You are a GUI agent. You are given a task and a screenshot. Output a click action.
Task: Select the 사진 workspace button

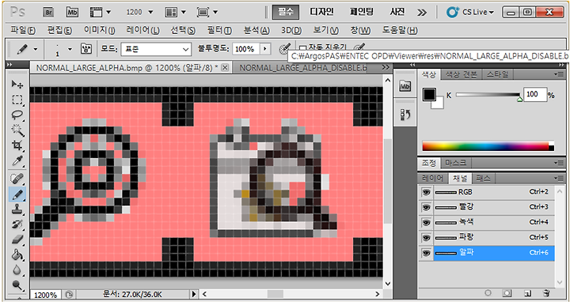tap(397, 12)
